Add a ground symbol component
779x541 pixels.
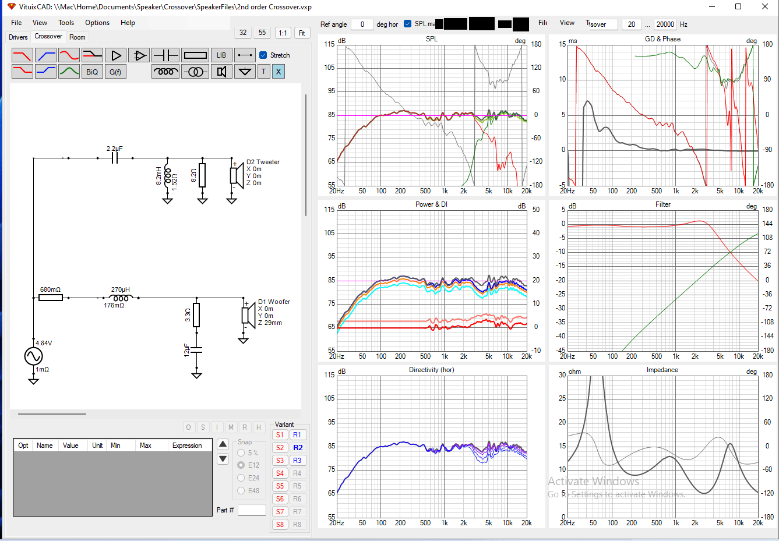tap(245, 72)
